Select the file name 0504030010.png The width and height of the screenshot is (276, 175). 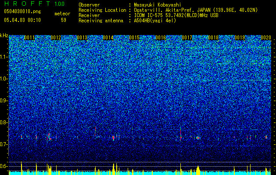pos(22,11)
